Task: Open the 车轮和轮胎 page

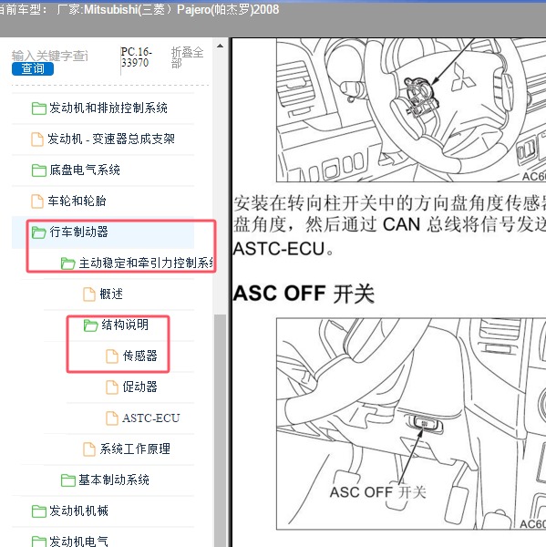Action: click(77, 201)
